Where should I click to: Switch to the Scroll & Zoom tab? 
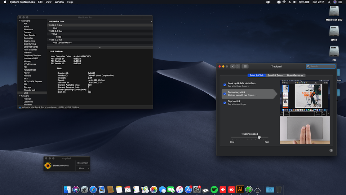point(275,75)
